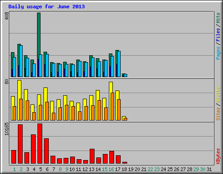Click day 18 on the date axis
This screenshot has height=174, width=223.
(124, 169)
